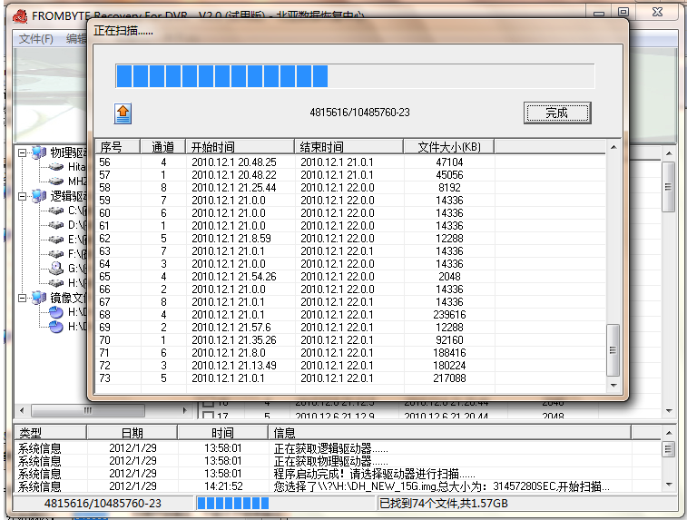Click scan list scrollbar down arrow
This screenshot has width=687, height=520.
click(613, 385)
